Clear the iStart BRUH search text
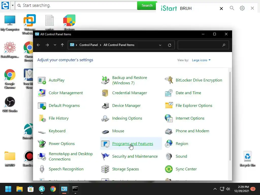 tap(221, 8)
